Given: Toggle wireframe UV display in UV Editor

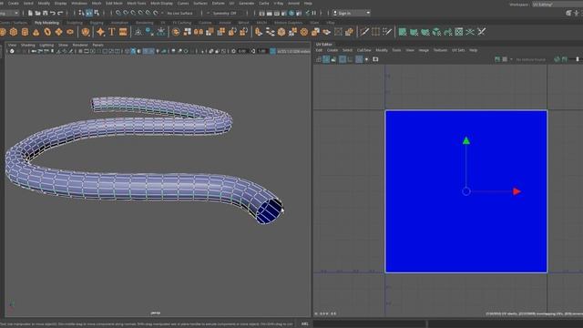Looking at the screenshot, I should (x=319, y=59).
